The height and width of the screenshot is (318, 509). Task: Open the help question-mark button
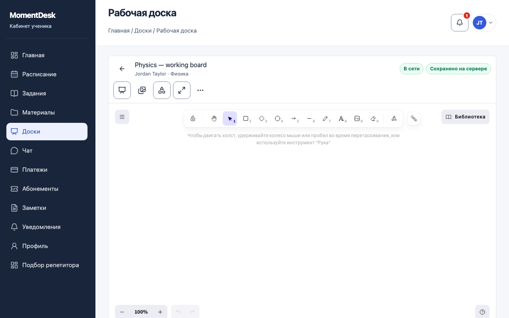coord(482,312)
